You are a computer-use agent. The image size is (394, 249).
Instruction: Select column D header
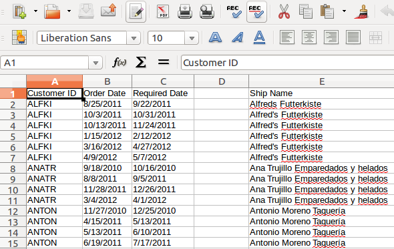[x=221, y=81]
